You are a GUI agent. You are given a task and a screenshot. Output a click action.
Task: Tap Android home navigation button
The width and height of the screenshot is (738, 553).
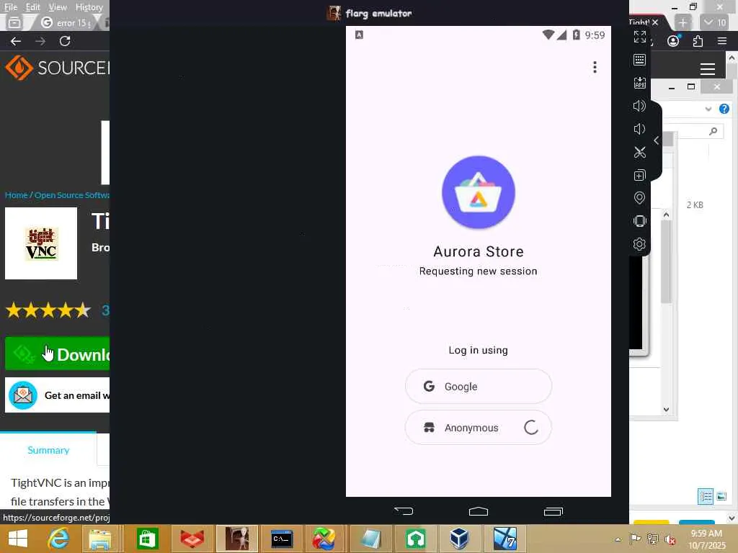coord(479,511)
